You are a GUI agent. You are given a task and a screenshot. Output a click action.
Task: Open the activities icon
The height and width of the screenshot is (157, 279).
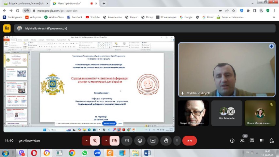262,141
